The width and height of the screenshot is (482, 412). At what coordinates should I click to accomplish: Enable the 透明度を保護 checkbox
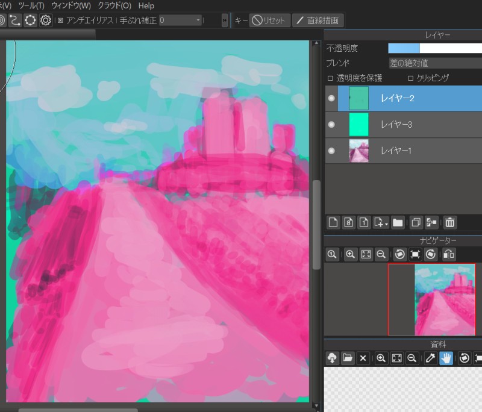[x=330, y=78]
